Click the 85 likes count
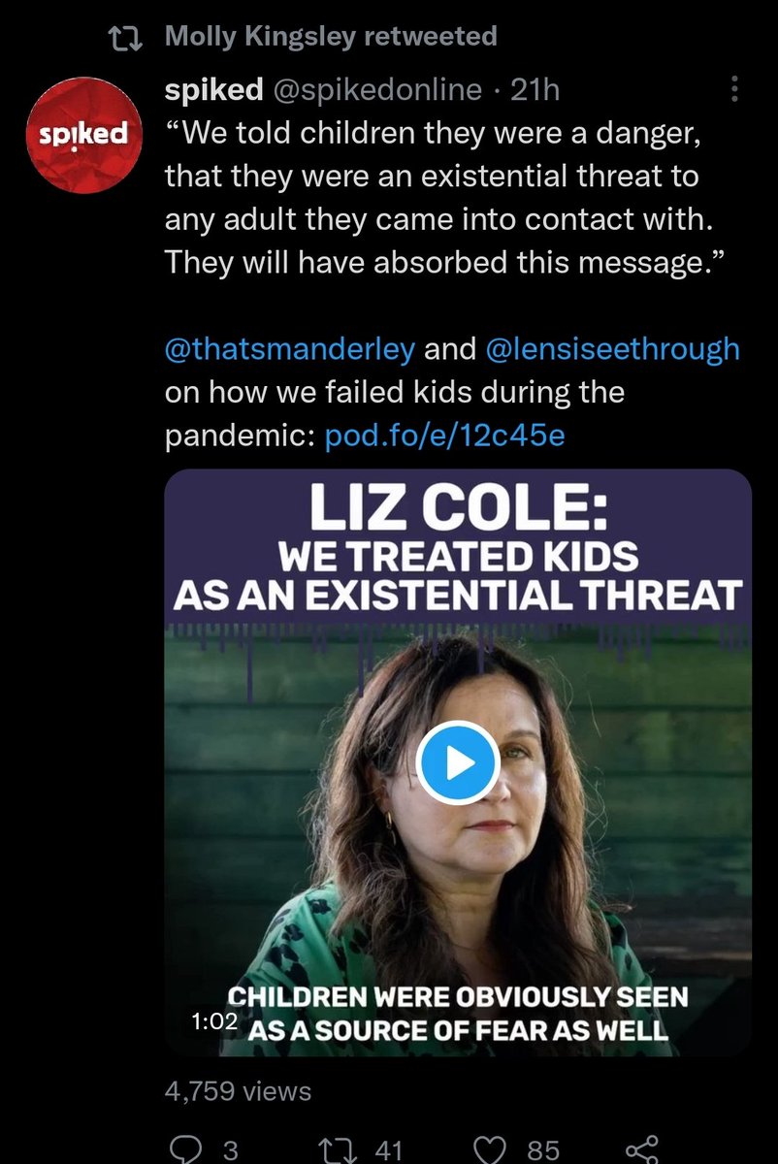 (x=543, y=1150)
